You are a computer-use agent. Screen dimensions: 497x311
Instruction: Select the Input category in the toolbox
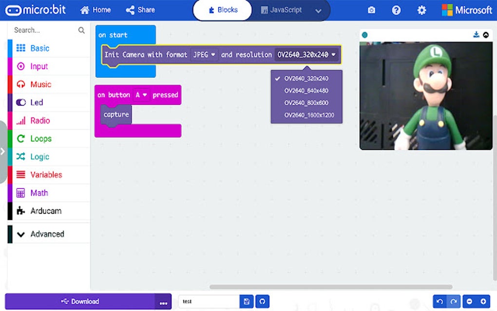point(38,66)
